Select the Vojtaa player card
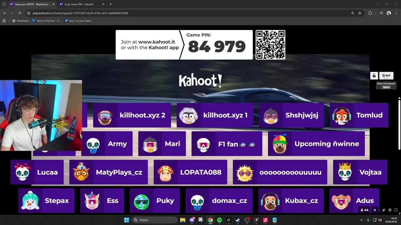 coord(360,172)
